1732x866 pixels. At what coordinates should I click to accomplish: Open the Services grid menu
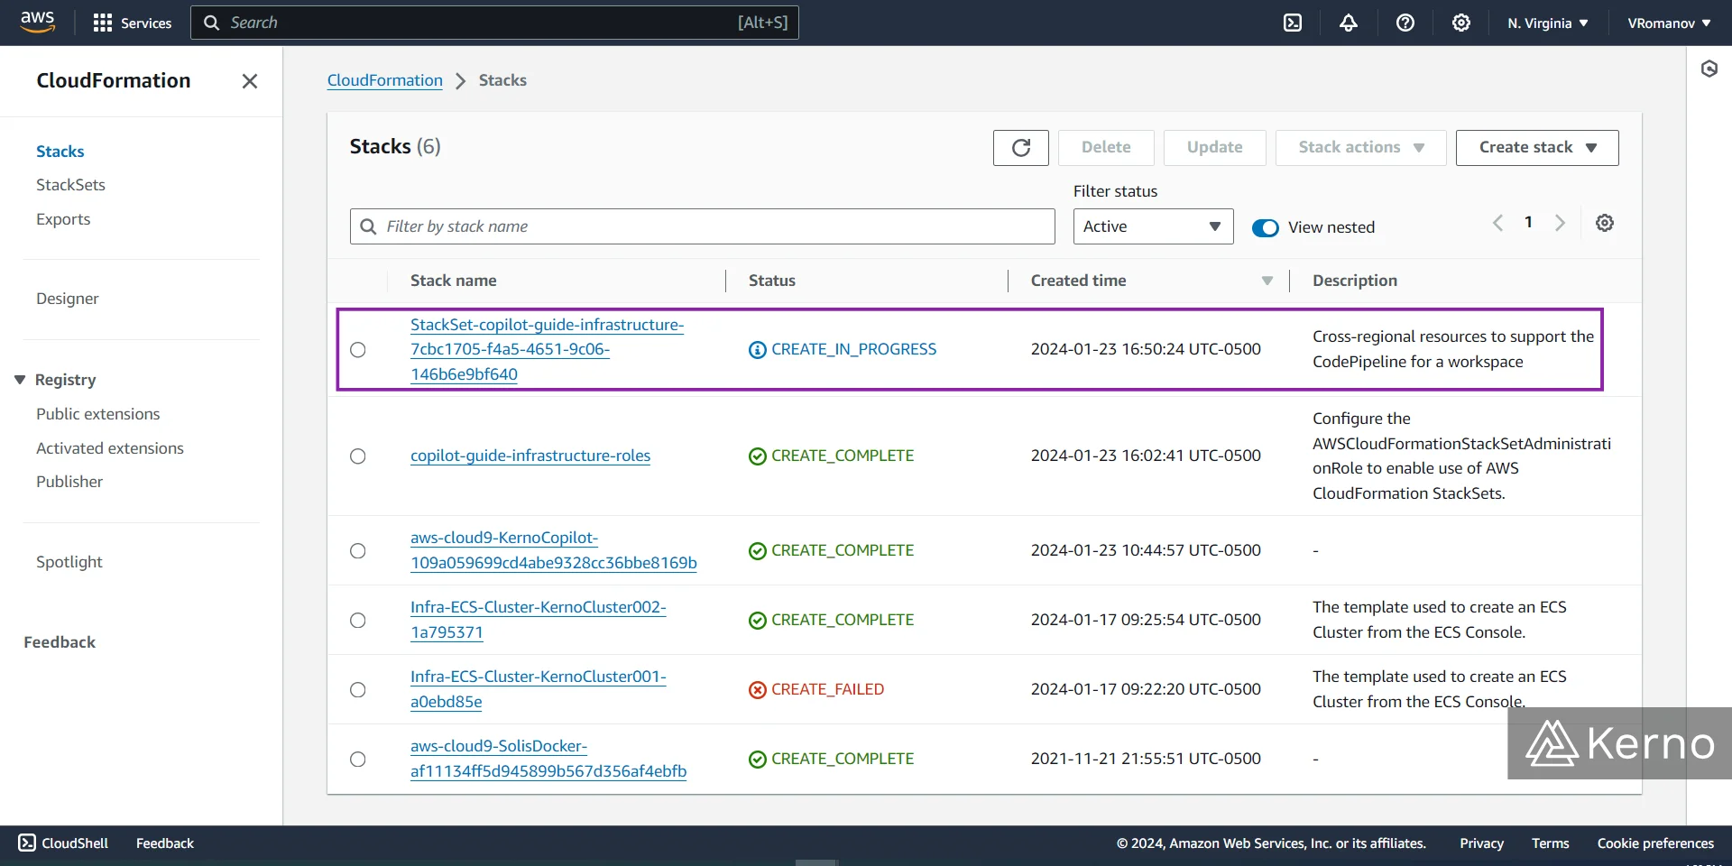133,23
